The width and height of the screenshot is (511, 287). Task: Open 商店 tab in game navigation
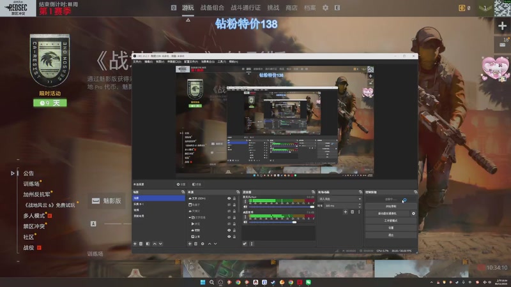tap(291, 8)
